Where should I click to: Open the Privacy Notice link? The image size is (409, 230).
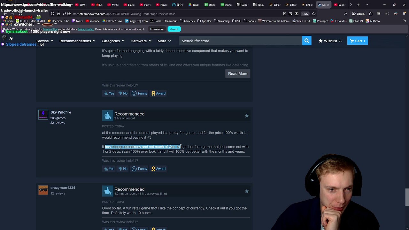(86, 29)
